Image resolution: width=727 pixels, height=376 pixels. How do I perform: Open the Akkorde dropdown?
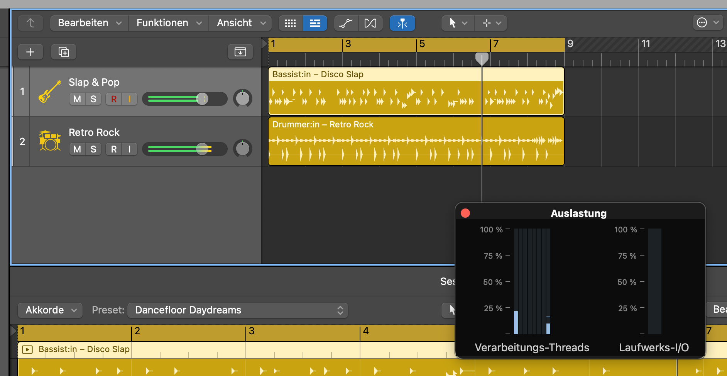coord(50,310)
